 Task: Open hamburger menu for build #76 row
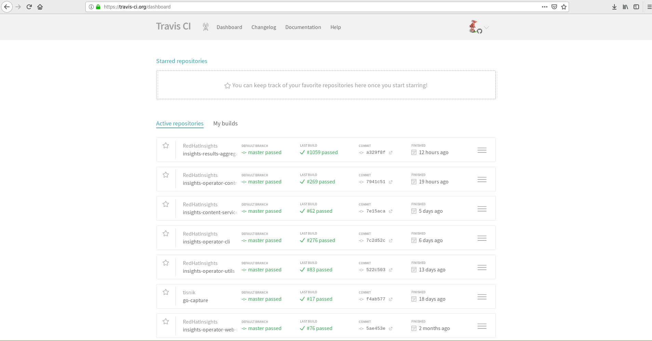[482, 326]
